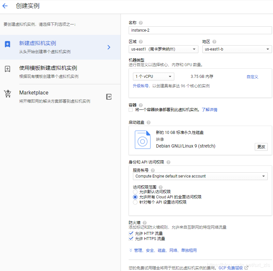Select 允许所有 Cloud API 的全面访问权限 radio

click(x=135, y=197)
